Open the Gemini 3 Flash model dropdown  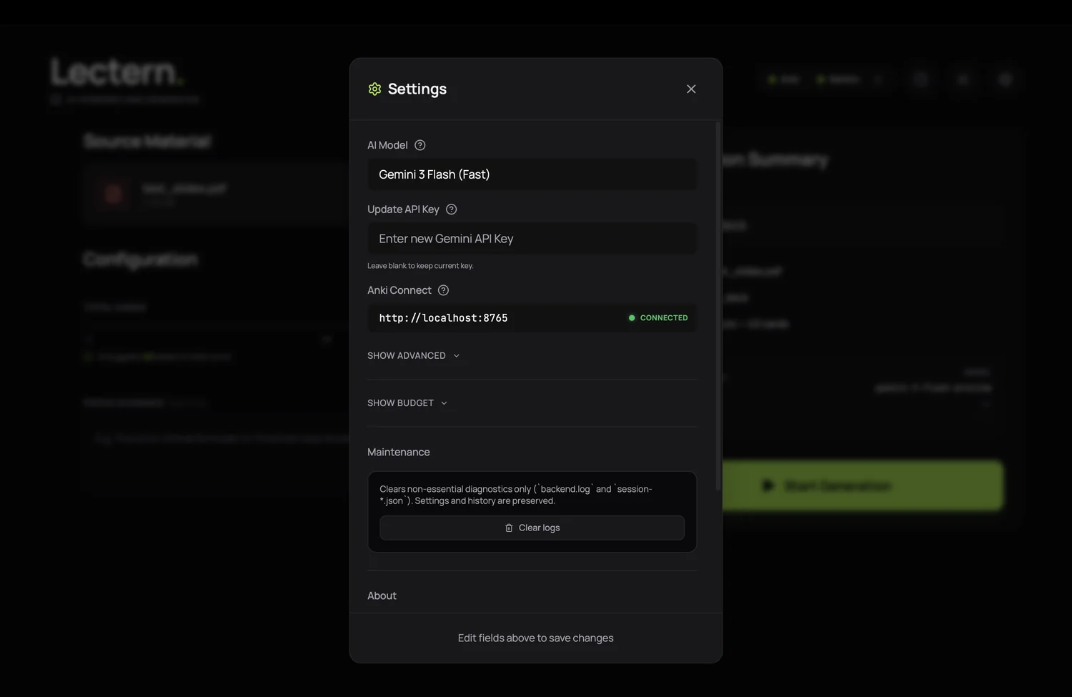pyautogui.click(x=531, y=174)
